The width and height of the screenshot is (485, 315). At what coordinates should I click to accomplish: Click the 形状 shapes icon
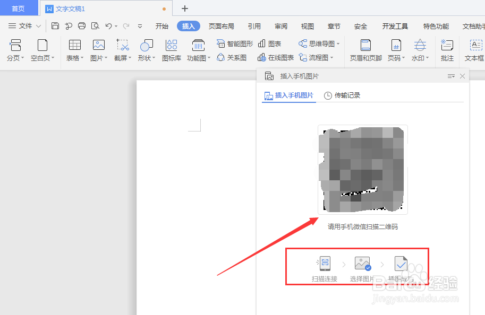pyautogui.click(x=146, y=45)
